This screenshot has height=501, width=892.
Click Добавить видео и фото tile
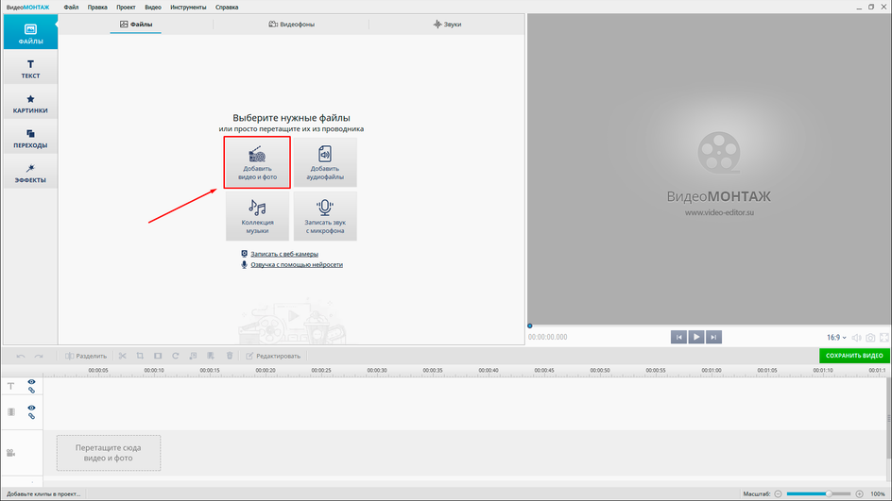click(x=257, y=162)
